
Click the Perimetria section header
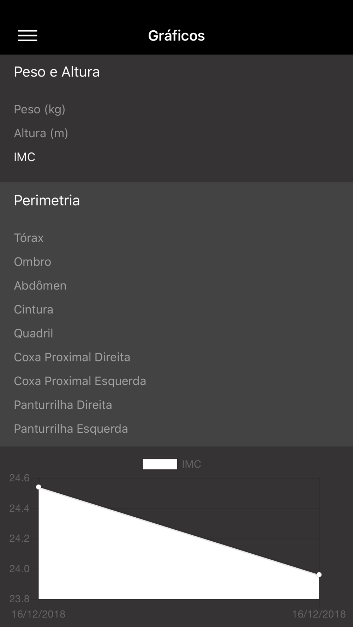click(x=47, y=200)
